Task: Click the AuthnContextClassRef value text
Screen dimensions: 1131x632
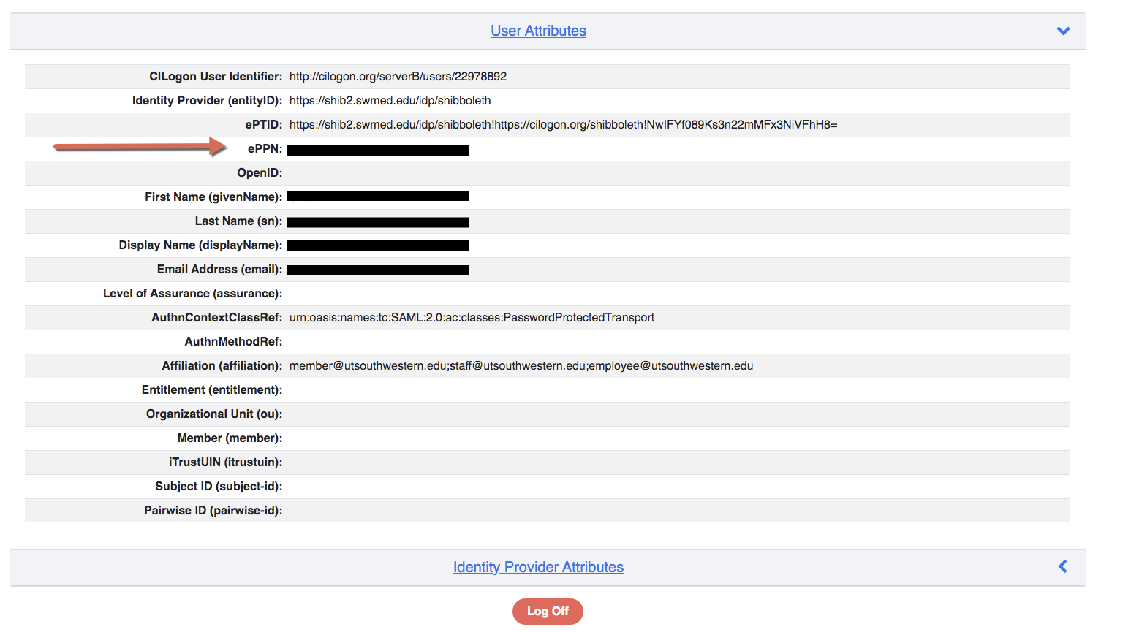Action: [x=472, y=317]
